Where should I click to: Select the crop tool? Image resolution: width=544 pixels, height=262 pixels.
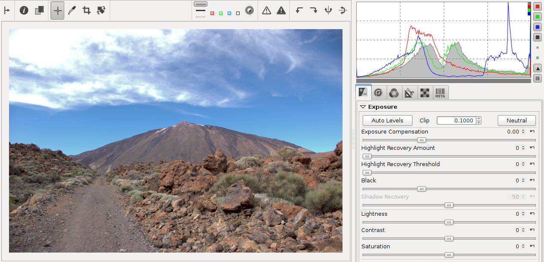(x=87, y=10)
